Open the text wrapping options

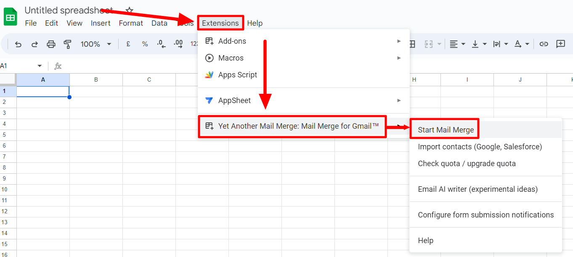point(500,44)
